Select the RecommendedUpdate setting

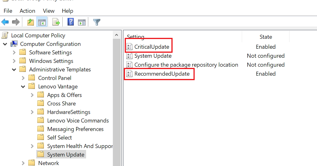point(162,74)
